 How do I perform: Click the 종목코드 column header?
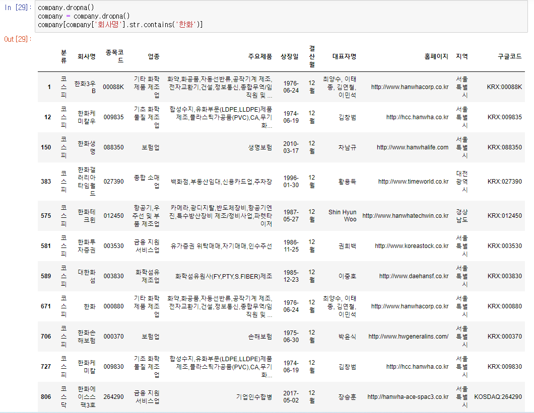tap(114, 56)
